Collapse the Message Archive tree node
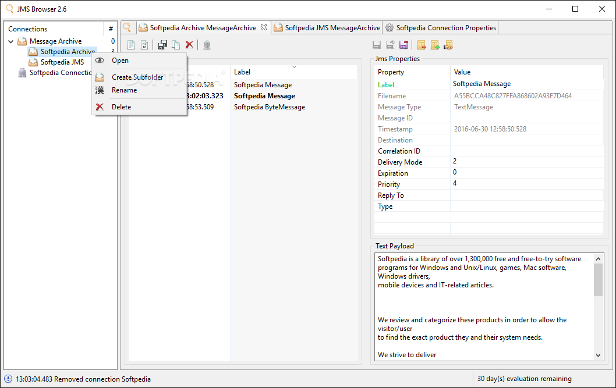This screenshot has height=388, width=616. (x=10, y=41)
